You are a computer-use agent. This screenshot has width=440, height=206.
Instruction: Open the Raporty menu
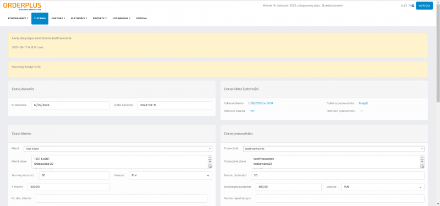pos(100,19)
